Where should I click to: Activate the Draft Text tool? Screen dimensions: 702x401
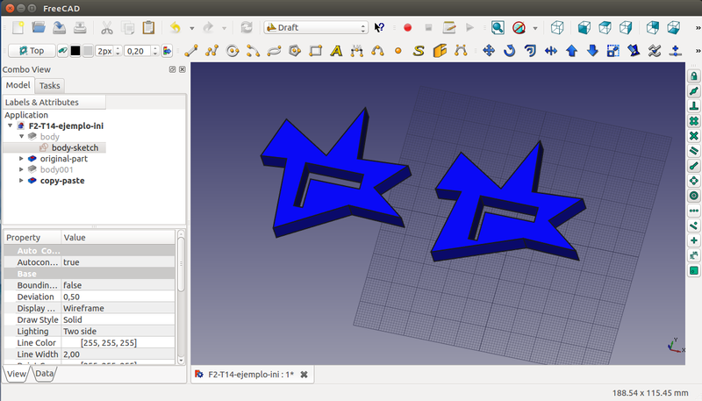click(x=336, y=50)
